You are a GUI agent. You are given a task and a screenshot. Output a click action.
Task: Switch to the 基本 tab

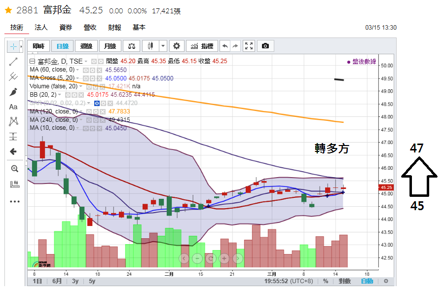pos(139,28)
